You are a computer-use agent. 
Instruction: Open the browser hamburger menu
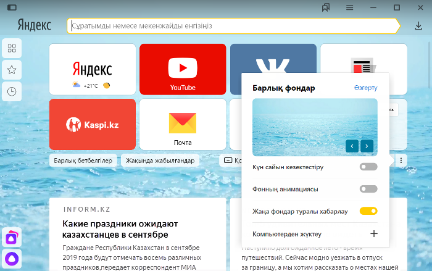(x=350, y=8)
